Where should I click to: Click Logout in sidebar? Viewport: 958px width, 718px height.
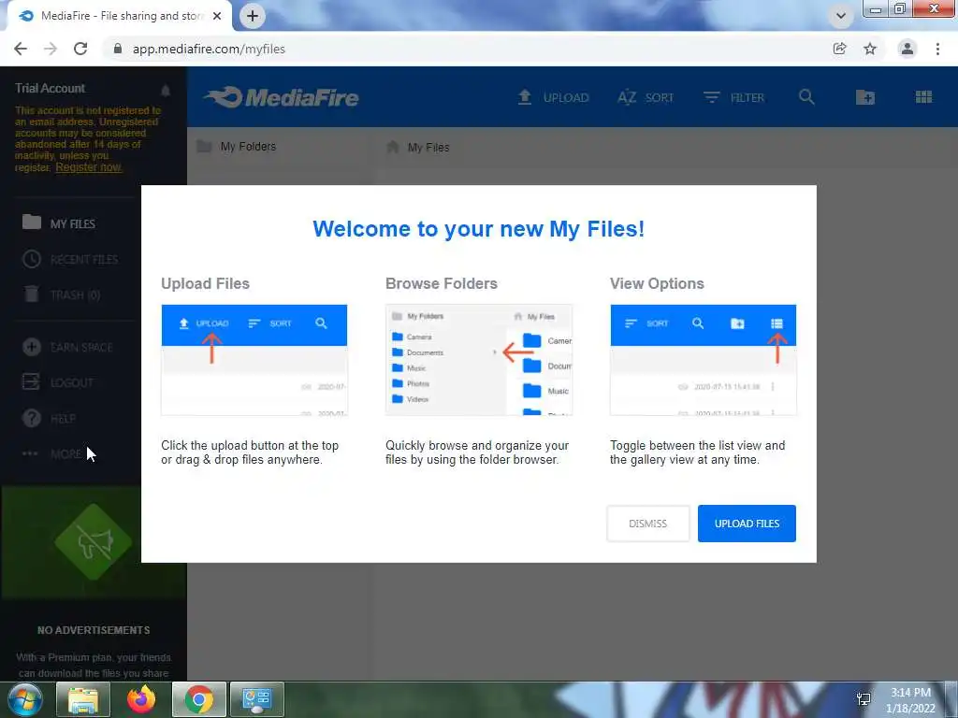58,382
